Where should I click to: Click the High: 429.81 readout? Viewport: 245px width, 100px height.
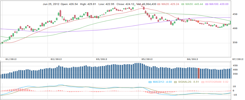pos(88,4)
